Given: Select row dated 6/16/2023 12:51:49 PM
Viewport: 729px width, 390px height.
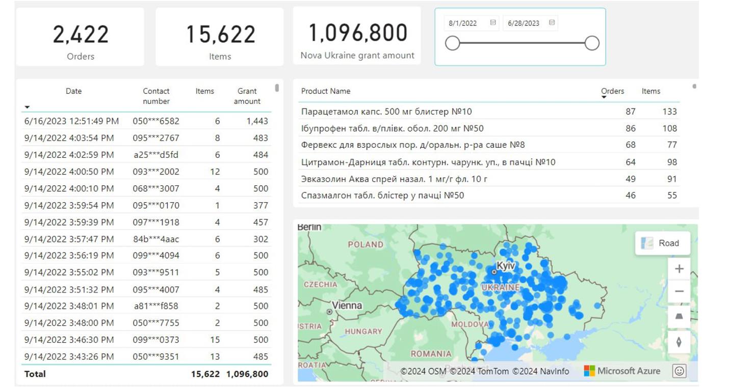Looking at the screenshot, I should click(146, 121).
